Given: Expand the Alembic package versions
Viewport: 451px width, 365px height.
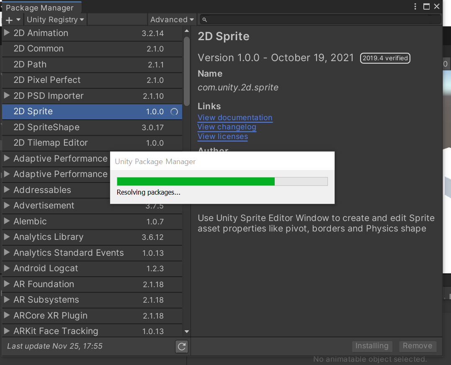Looking at the screenshot, I should click(7, 221).
